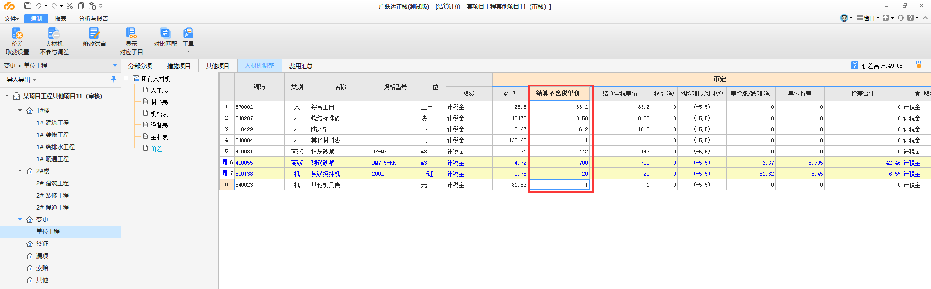
Task: Open the 导入导出 dropdown
Action: [x=21, y=80]
